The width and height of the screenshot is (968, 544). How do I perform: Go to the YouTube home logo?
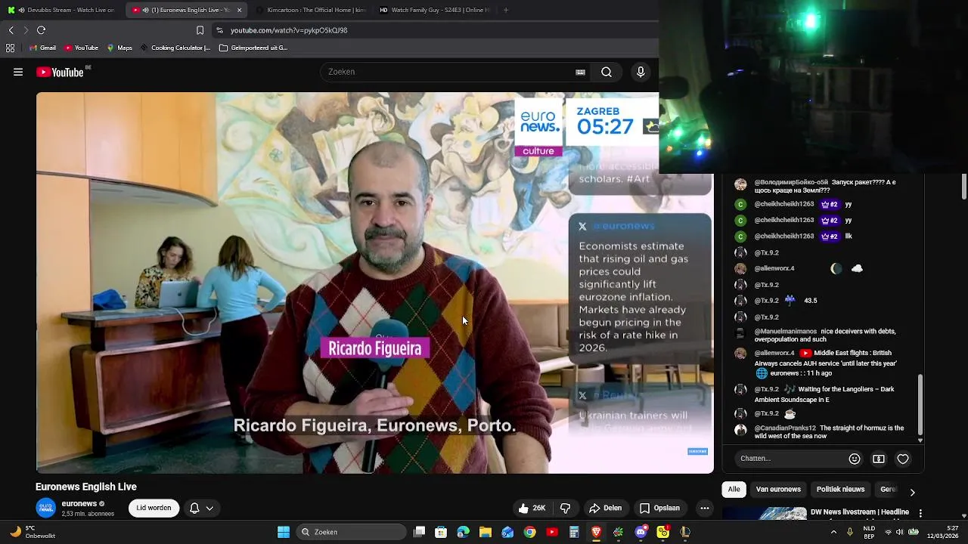coord(60,73)
